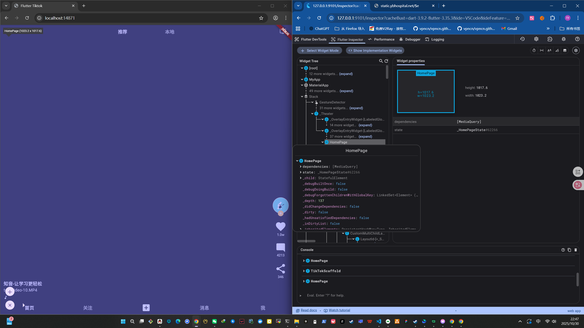Open DevTools help question mark icon
This screenshot has width=584, height=328.
(x=577, y=39)
